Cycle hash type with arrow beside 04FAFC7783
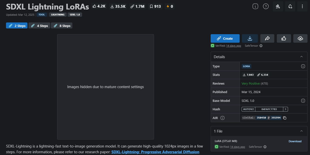 [x=286, y=109]
